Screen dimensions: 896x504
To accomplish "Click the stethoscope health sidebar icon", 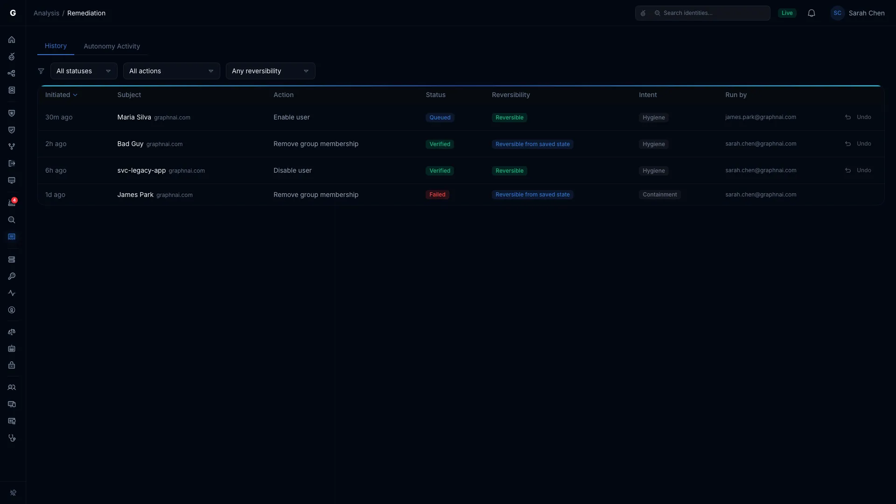I will (12, 438).
